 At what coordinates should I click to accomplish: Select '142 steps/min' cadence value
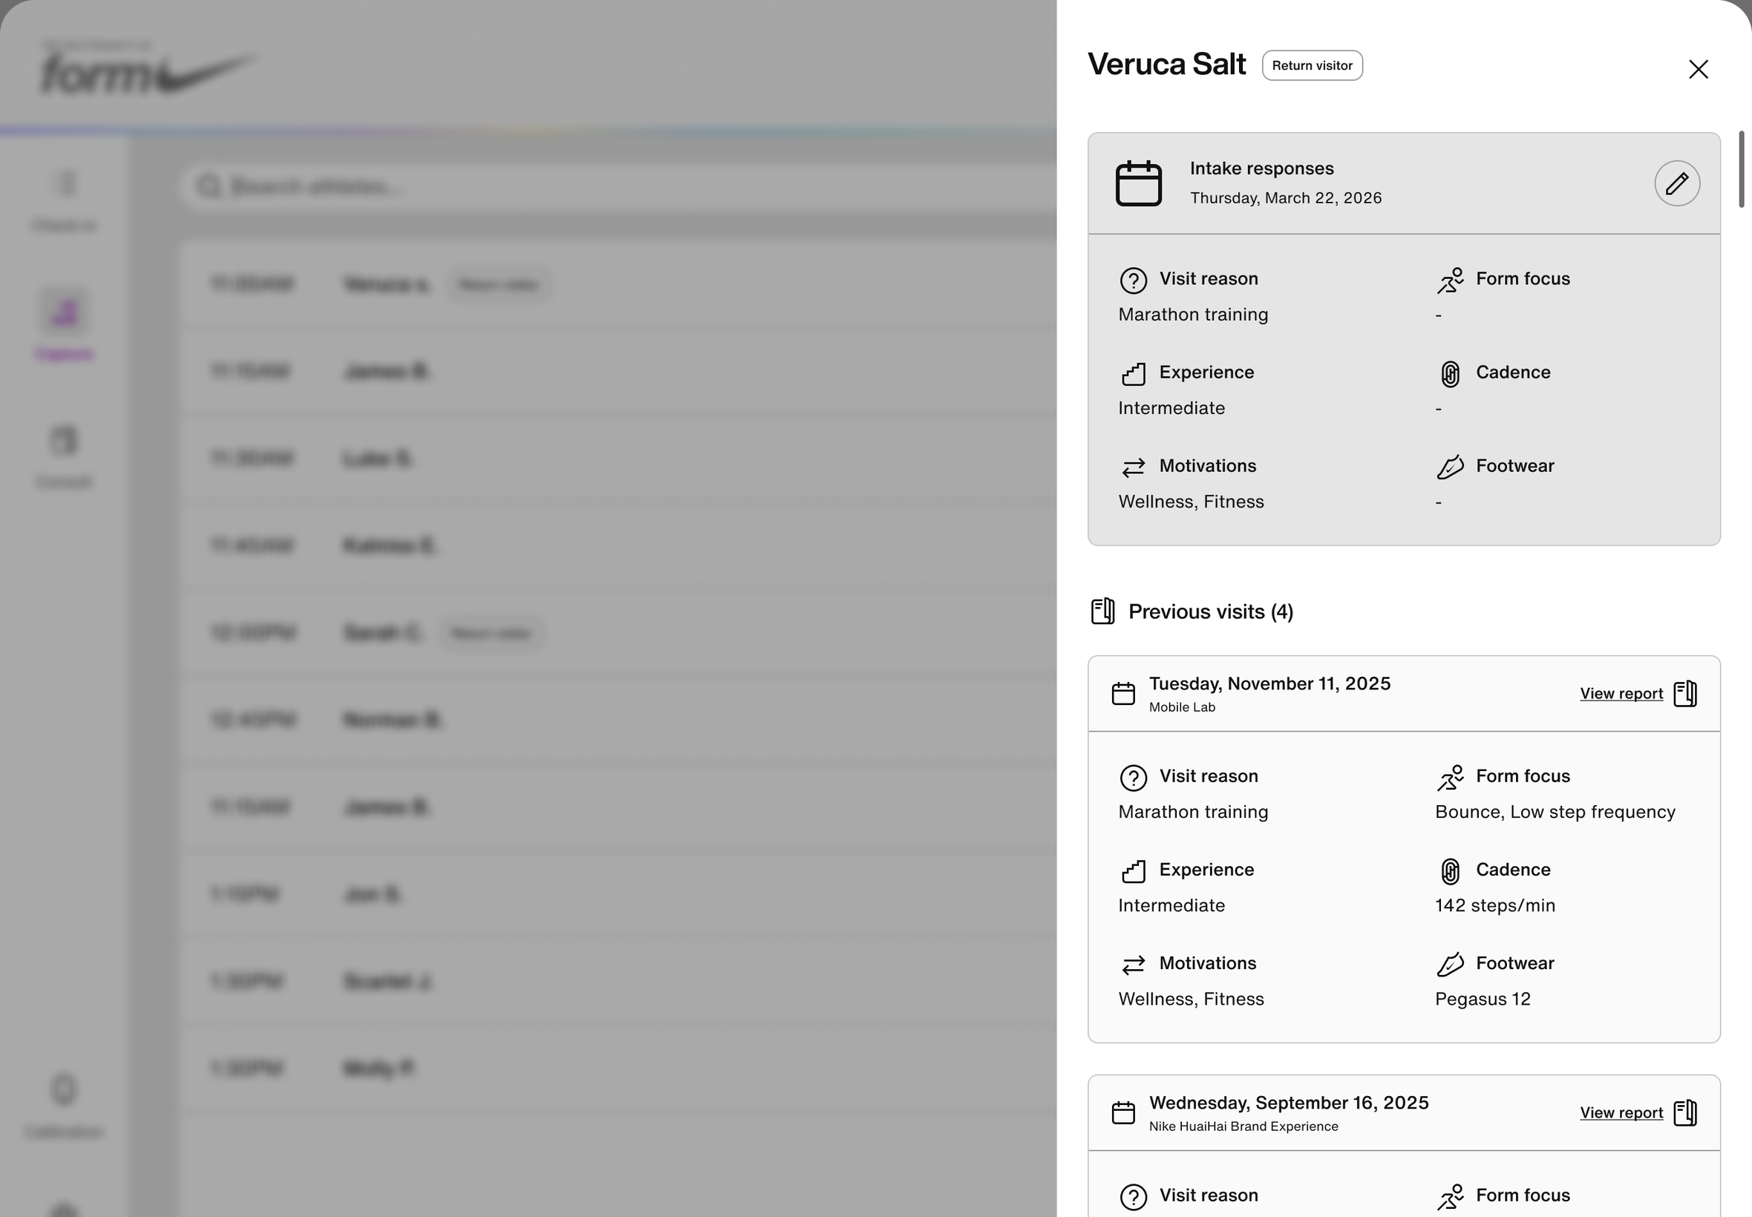[x=1494, y=905]
